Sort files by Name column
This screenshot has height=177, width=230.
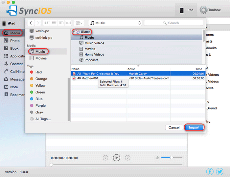click(99, 69)
